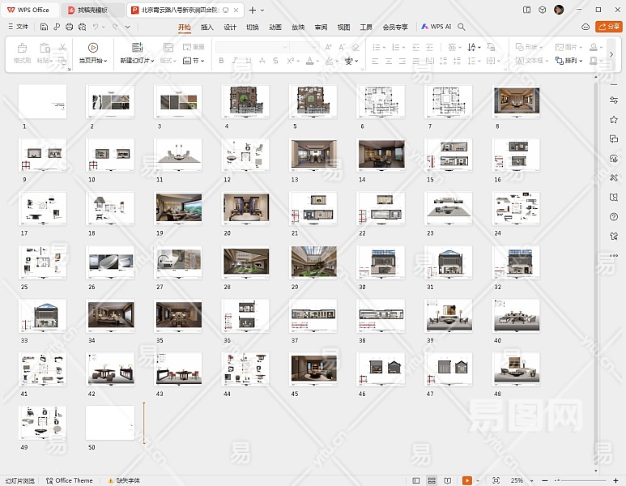The width and height of the screenshot is (626, 486).
Task: Open the 文件 menu
Action: (x=18, y=27)
